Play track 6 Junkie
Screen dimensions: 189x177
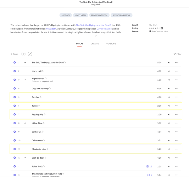15,106
